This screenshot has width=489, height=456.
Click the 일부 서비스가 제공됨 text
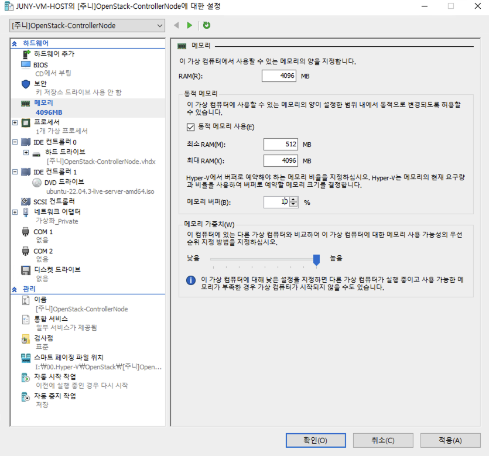pyautogui.click(x=66, y=328)
